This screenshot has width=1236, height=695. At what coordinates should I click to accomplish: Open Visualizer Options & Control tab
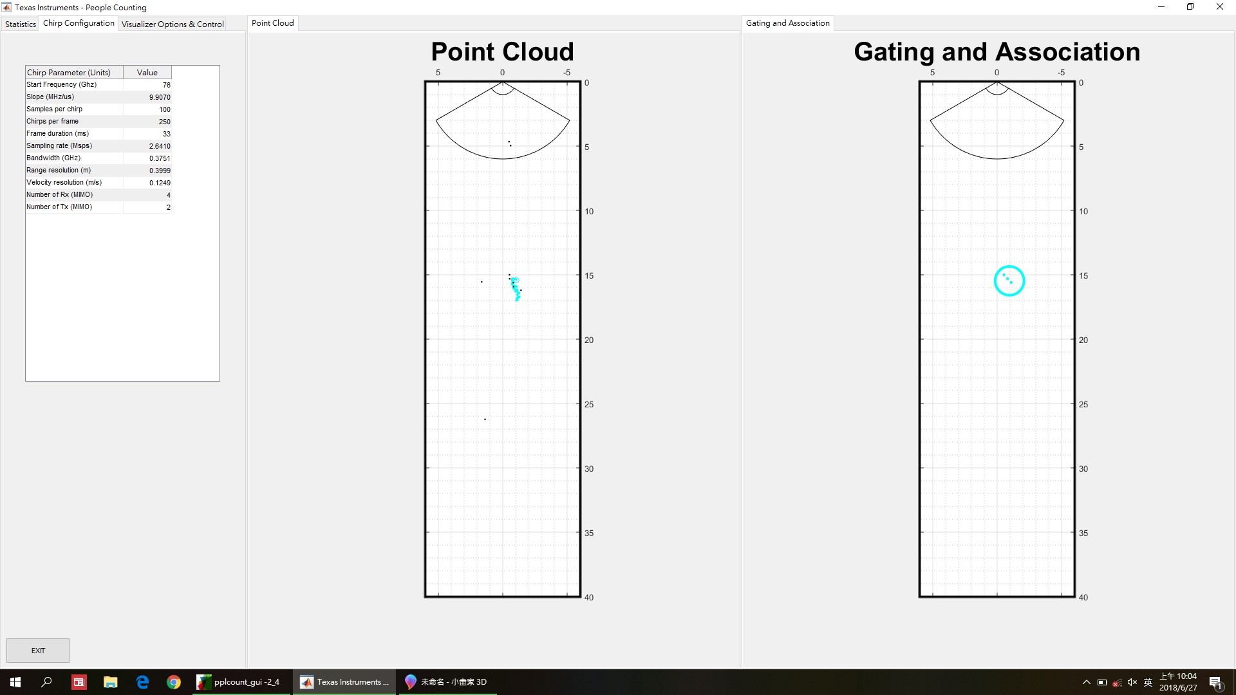click(173, 24)
